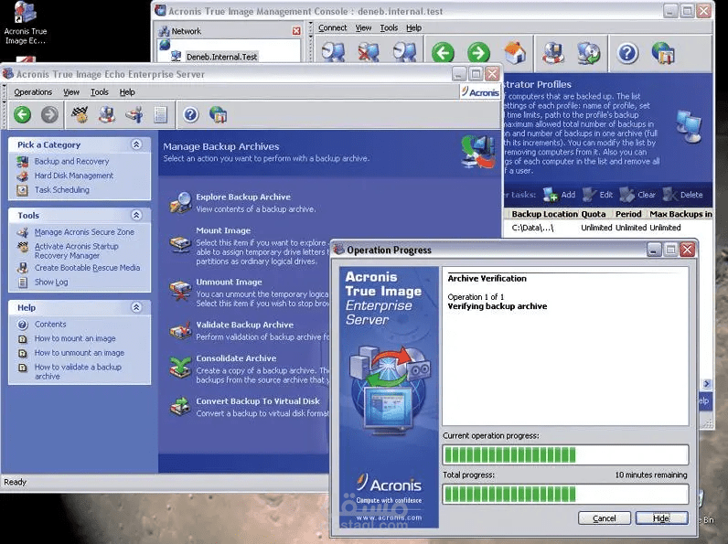Click the Unmount Image icon with red X
The width and height of the screenshot is (728, 544).
pos(180,291)
